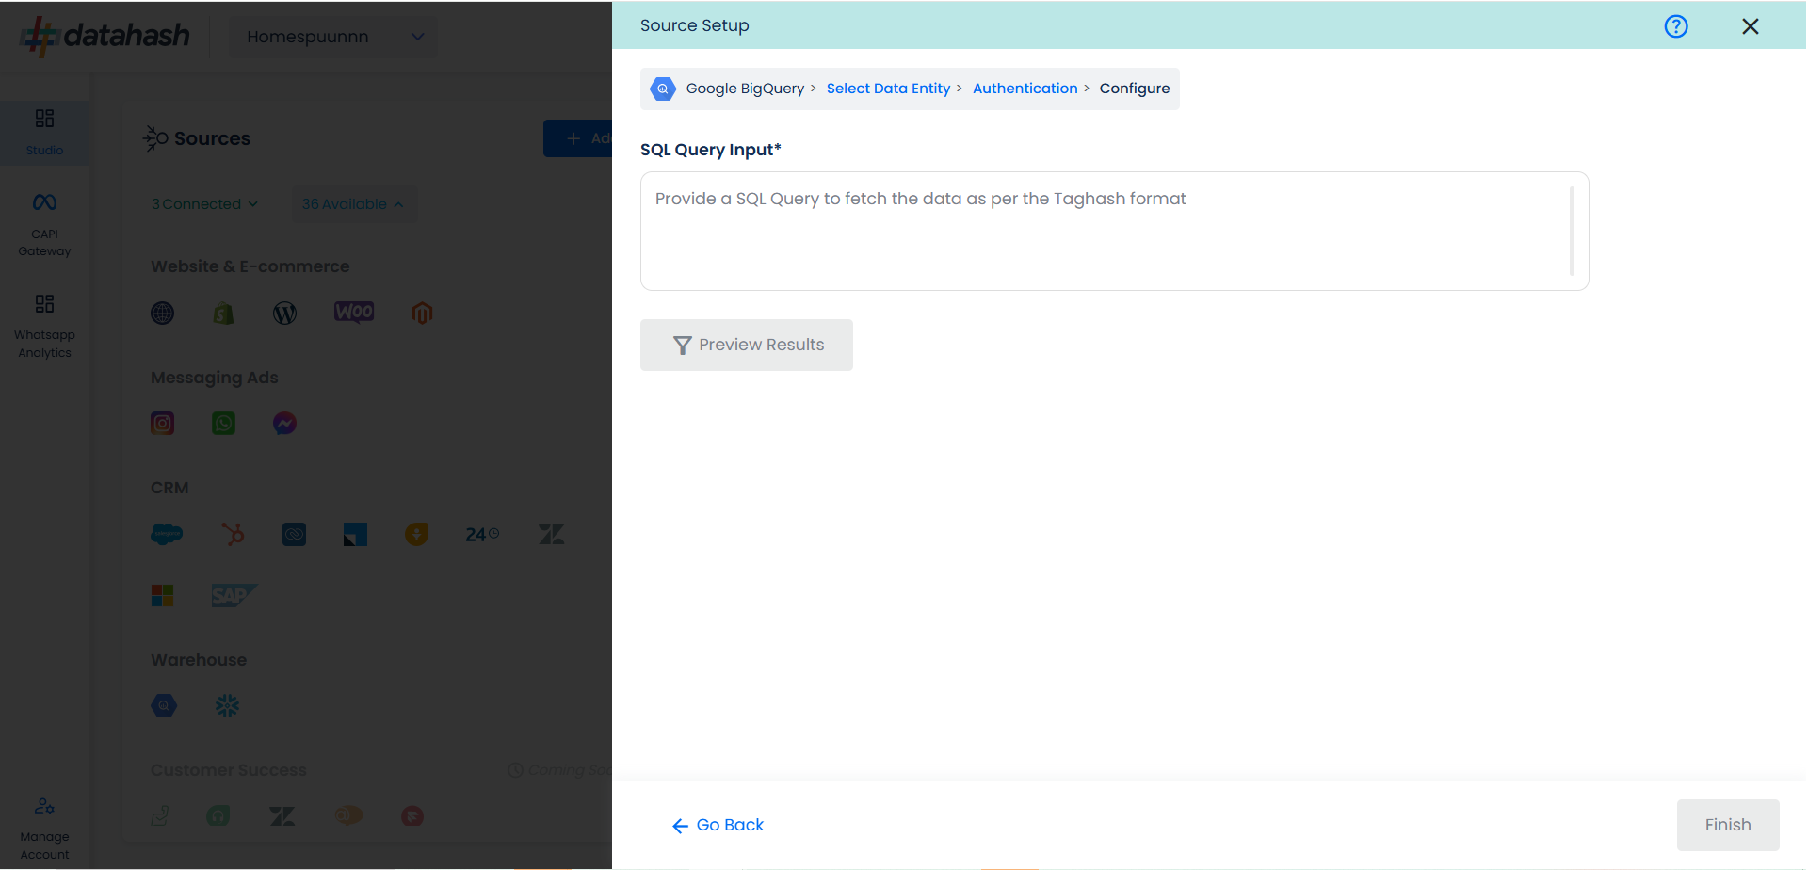1808x870 pixels.
Task: Return to the Authentication step
Action: click(x=1025, y=89)
